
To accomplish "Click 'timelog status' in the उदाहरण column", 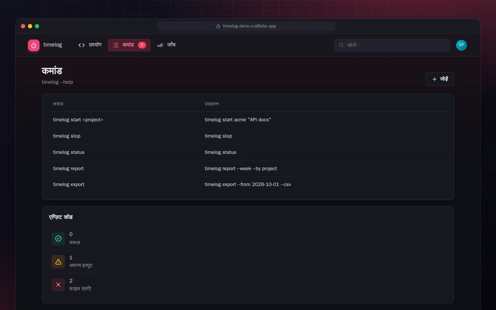I will 220,152.
